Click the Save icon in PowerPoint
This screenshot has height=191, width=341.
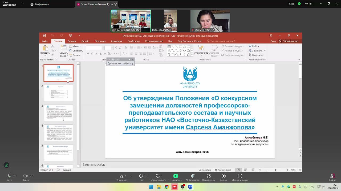tap(44, 36)
